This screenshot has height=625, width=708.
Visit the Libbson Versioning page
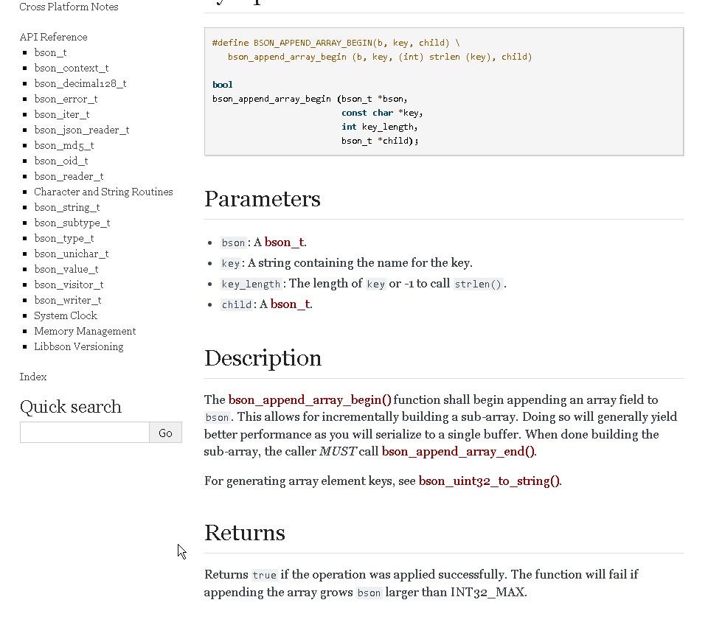click(x=78, y=346)
